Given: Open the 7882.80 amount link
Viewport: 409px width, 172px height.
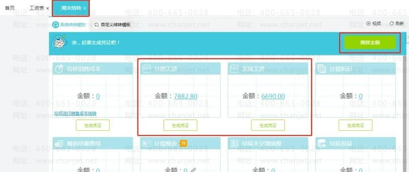Looking at the screenshot, I should pos(186,97).
